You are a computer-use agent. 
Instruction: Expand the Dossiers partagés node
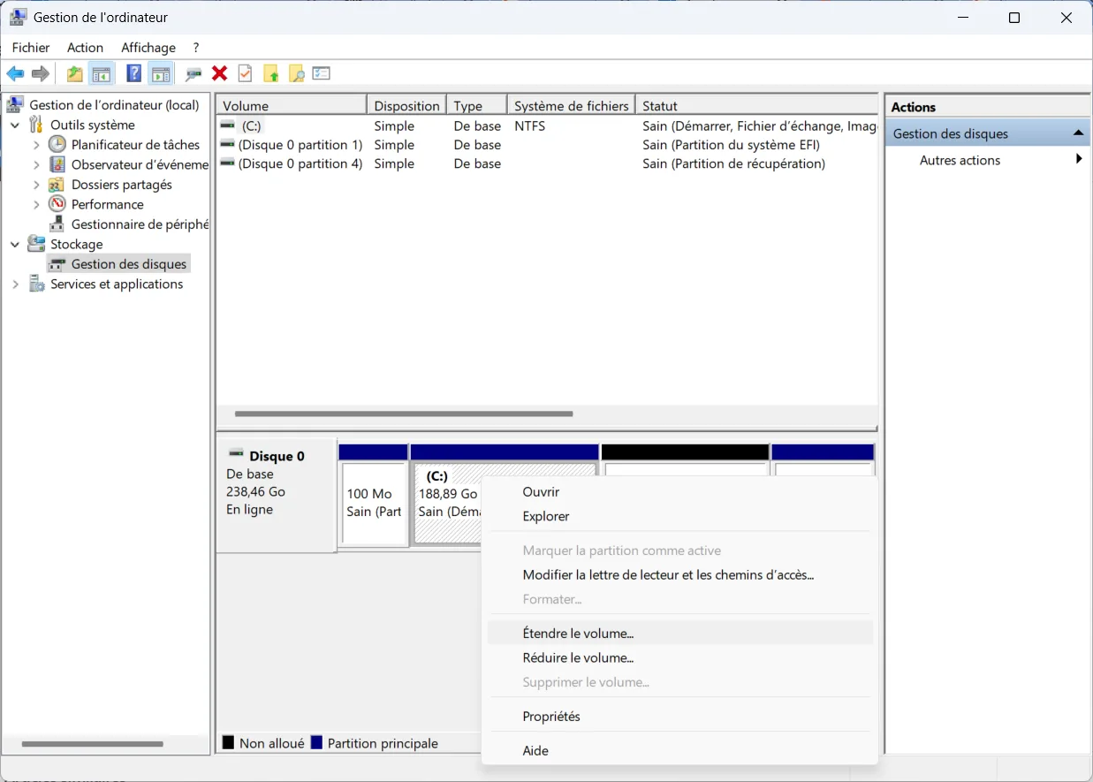pos(36,185)
